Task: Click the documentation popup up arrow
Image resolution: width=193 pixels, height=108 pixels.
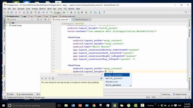Action: [x=49, y=78]
